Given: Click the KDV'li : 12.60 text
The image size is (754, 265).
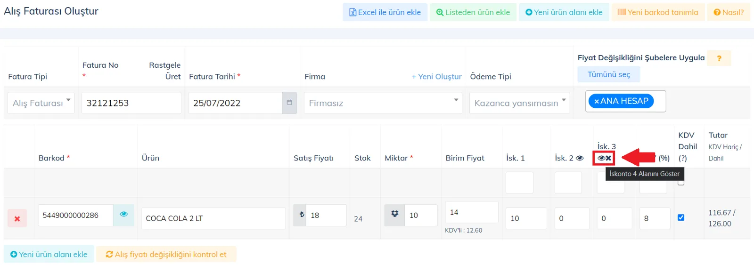Looking at the screenshot, I should pos(464,231).
